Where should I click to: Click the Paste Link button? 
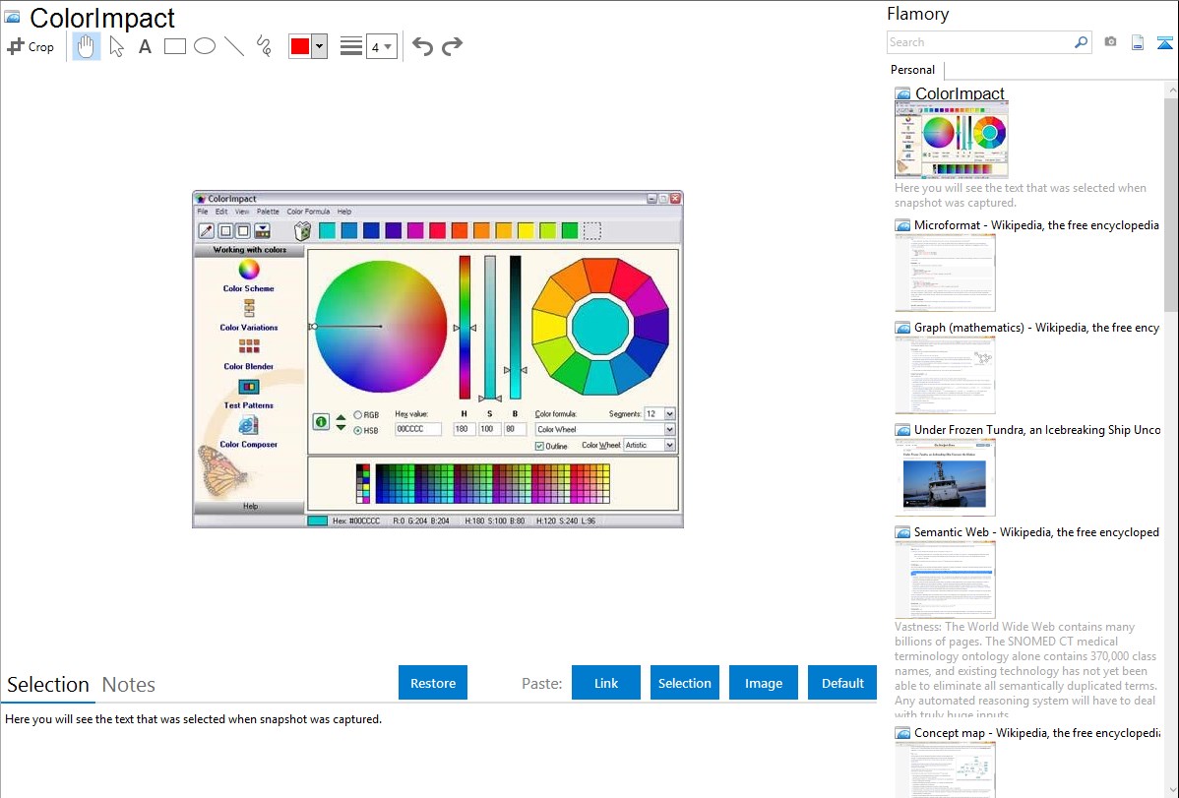(x=606, y=683)
